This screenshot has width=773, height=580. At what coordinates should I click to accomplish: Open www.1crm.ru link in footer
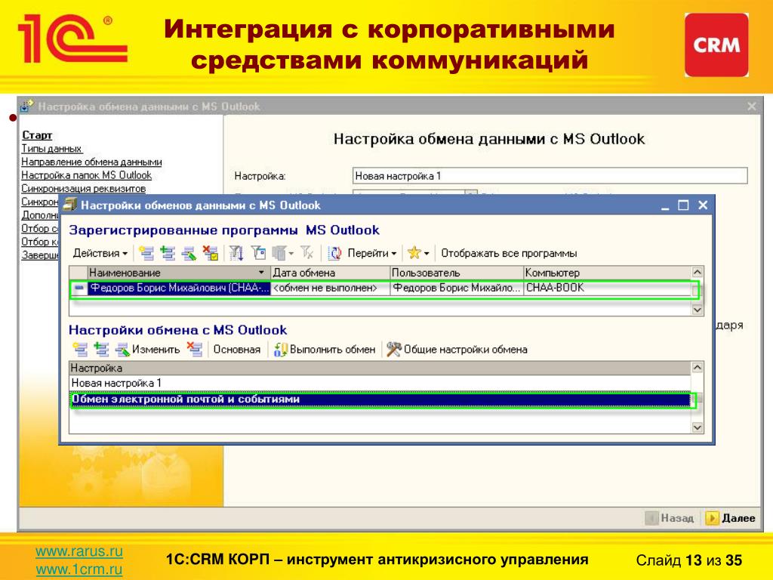point(79,569)
